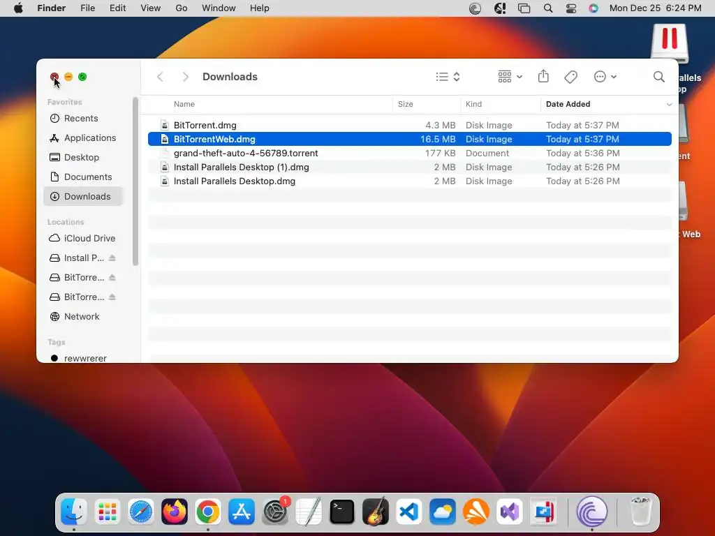Launch Terminal from the Dock
715x536 pixels.
[342, 512]
